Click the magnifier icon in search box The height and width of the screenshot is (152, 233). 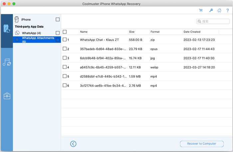pyautogui.click(x=199, y=21)
